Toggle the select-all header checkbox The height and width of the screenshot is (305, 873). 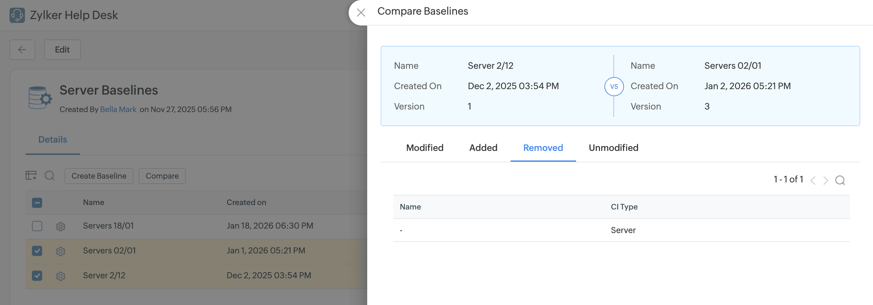(37, 203)
